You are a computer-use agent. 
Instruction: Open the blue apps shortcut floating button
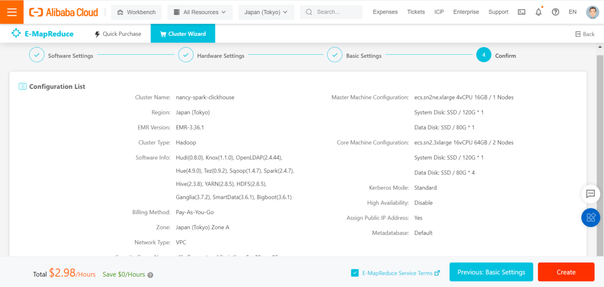pos(590,218)
